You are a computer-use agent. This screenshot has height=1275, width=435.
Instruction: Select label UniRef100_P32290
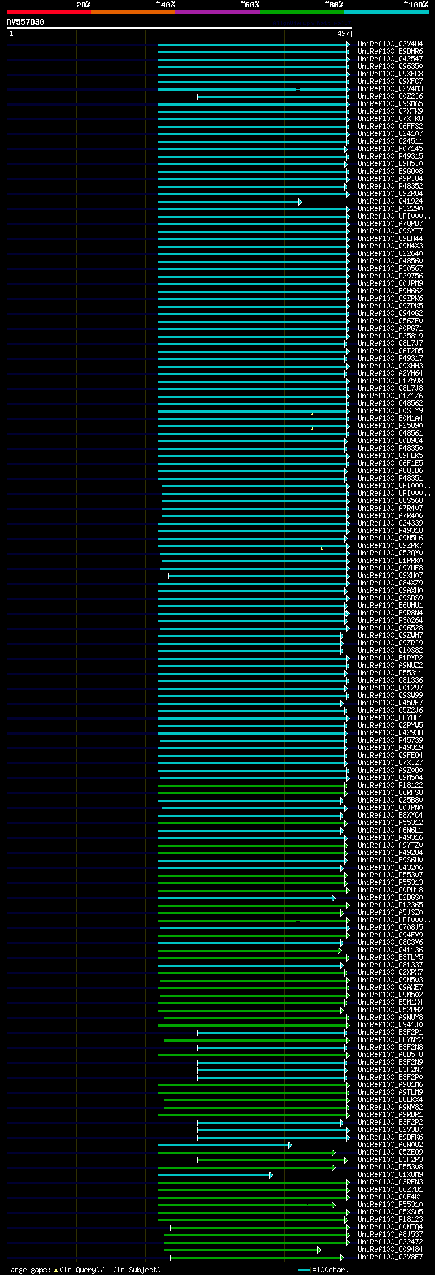tap(390, 208)
